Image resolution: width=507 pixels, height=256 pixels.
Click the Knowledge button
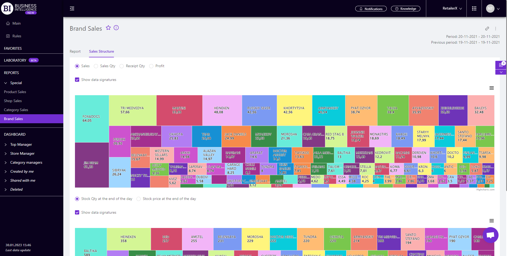coord(406,9)
